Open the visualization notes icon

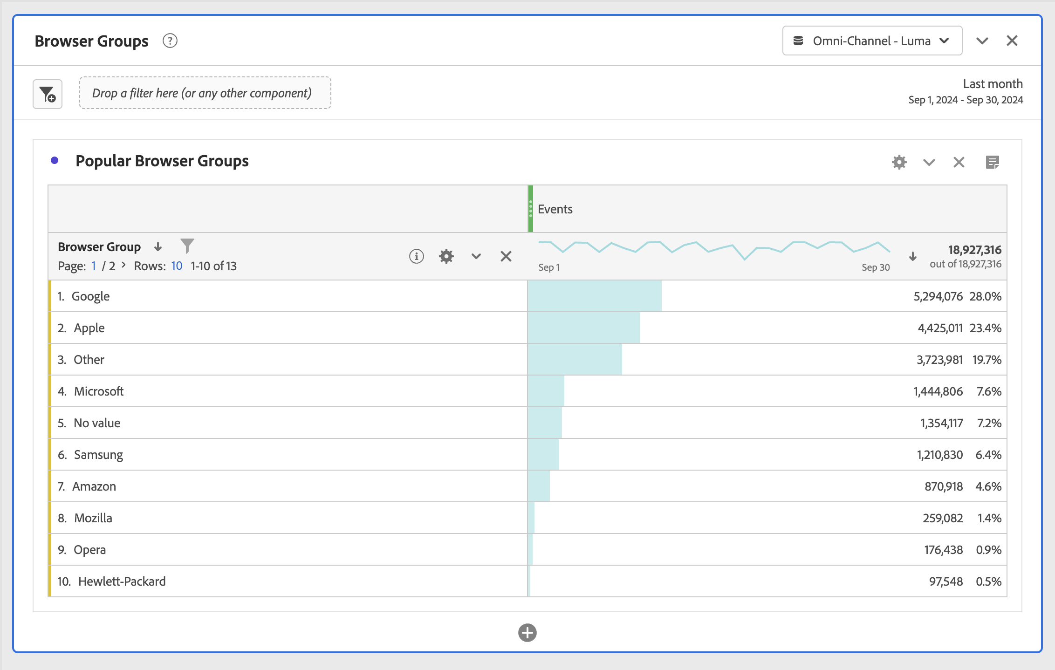point(993,162)
